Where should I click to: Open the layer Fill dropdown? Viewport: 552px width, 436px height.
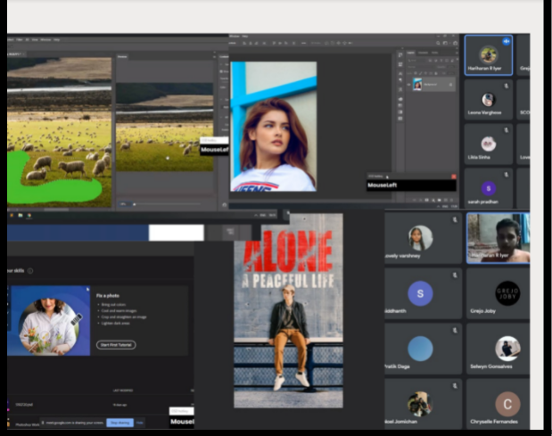click(451, 73)
